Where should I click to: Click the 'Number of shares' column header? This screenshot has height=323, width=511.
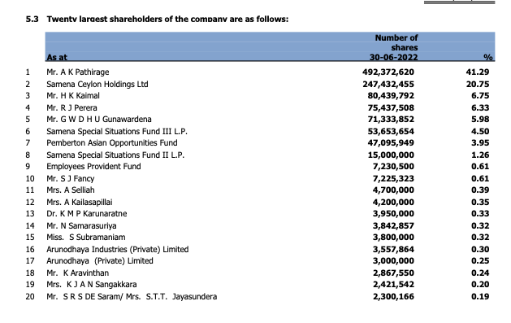coord(396,43)
